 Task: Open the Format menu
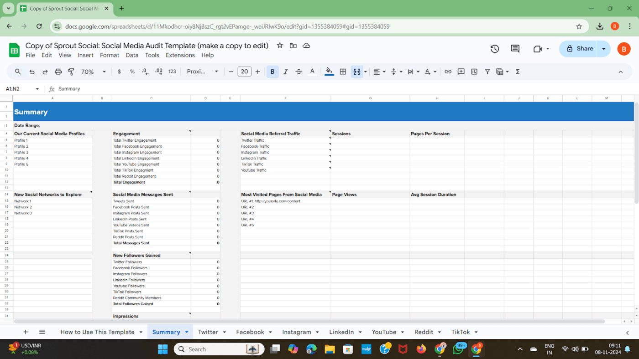coord(110,55)
